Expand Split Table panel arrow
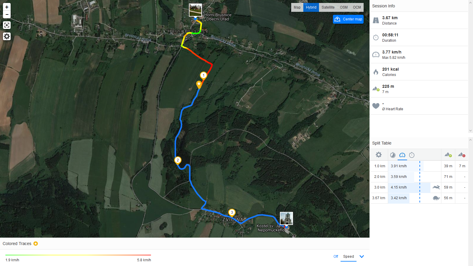Viewport: 473px width, 266px height. pos(470,140)
